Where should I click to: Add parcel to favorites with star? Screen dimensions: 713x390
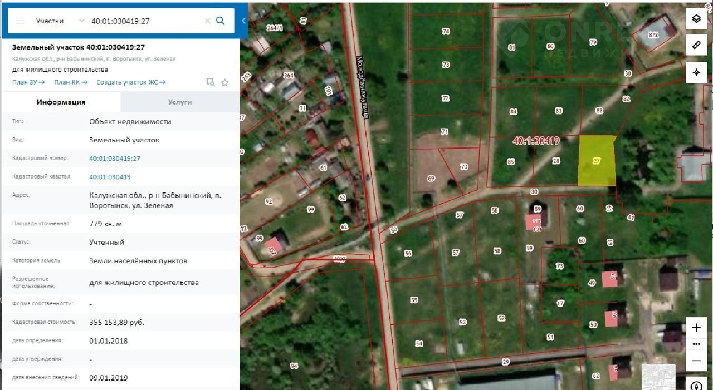tap(225, 82)
